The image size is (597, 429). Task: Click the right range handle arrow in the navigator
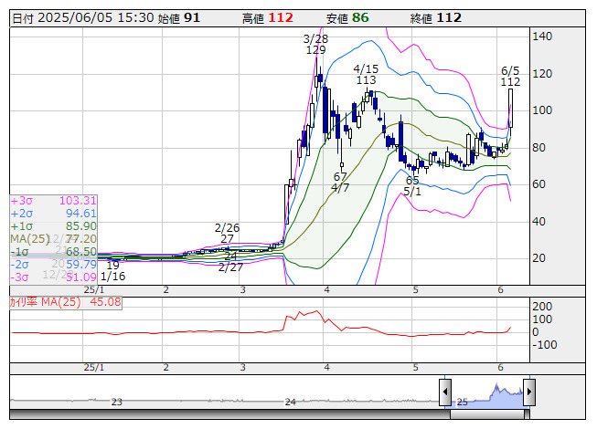(528, 393)
